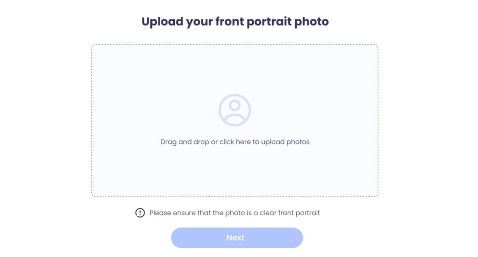Open file picker via dashed upload area
Screen dimensions: 478x257
[235, 120]
